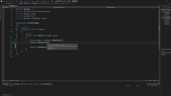Click the WriteLine text on line 14

(x=42, y=42)
